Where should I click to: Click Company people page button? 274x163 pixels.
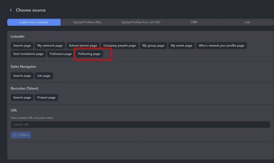(x=120, y=46)
